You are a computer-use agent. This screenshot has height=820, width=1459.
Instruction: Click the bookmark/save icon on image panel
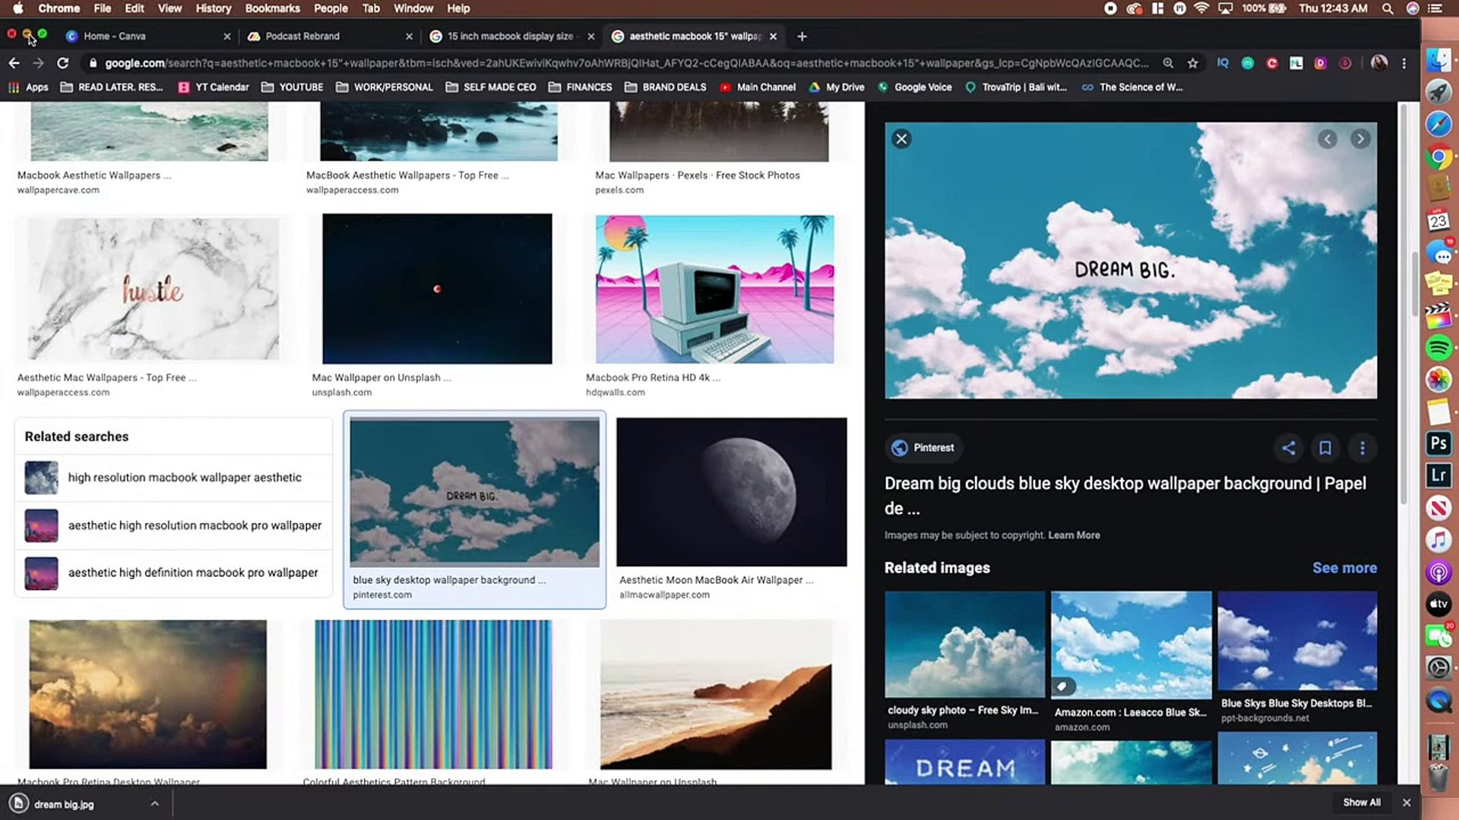pyautogui.click(x=1324, y=447)
